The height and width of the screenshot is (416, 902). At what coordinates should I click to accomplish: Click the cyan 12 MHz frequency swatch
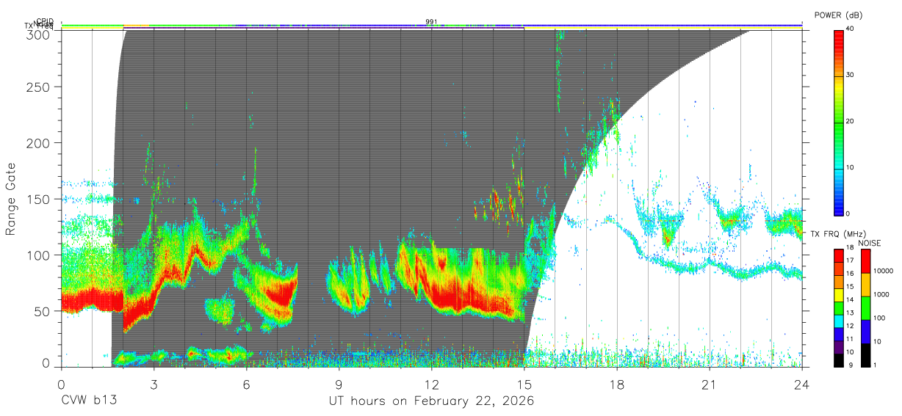pos(839,320)
